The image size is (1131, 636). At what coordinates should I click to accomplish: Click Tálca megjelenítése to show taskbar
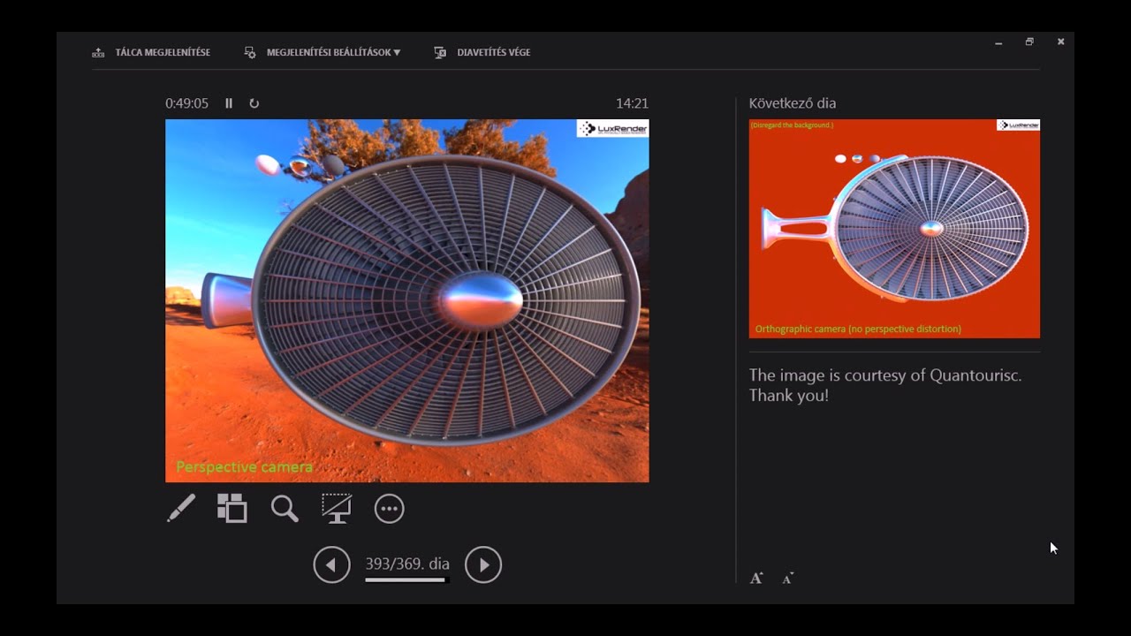[x=151, y=52]
